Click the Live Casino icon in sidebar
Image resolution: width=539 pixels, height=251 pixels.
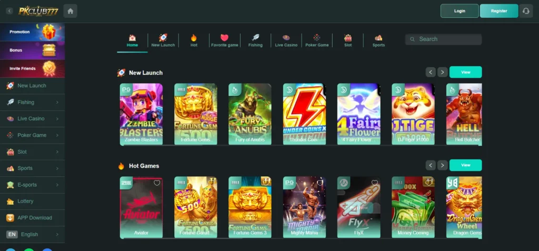click(x=11, y=118)
